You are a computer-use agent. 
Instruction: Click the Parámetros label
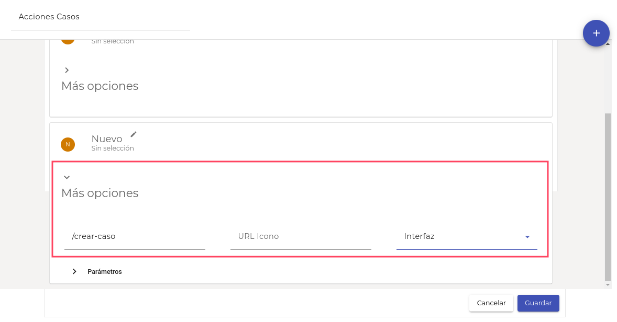(x=105, y=272)
